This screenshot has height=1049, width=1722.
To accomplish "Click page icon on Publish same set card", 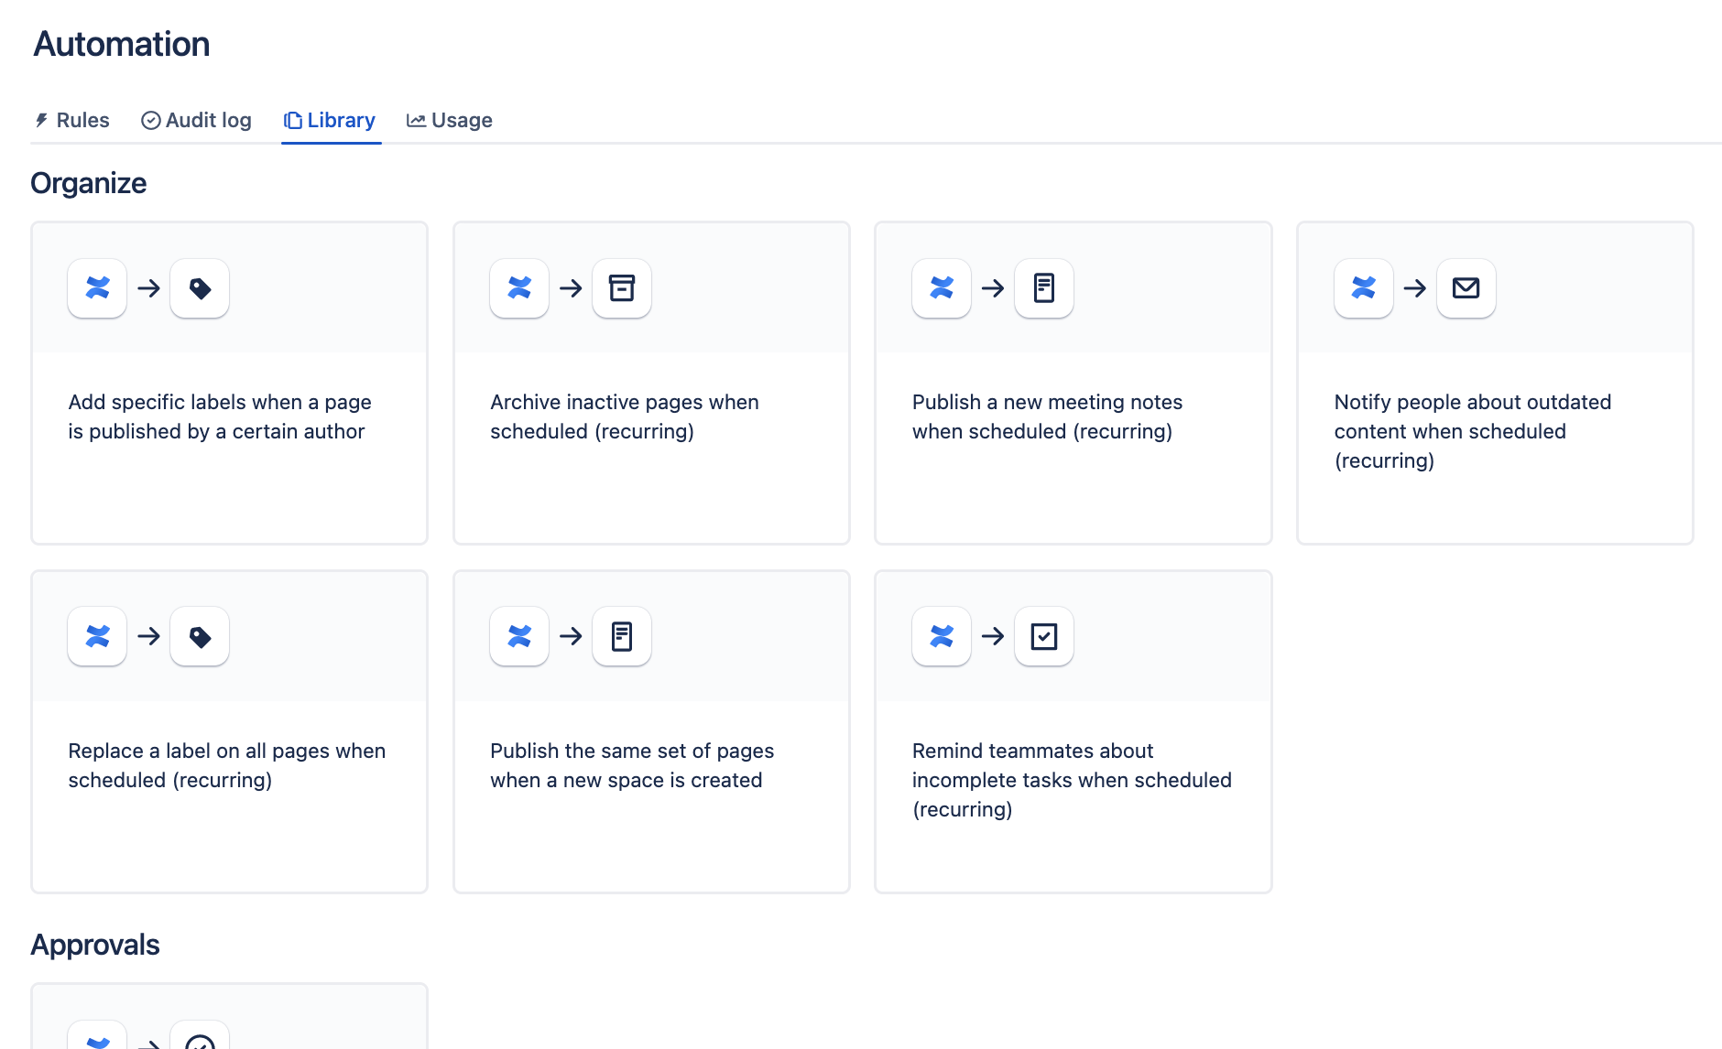I will pyautogui.click(x=622, y=636).
